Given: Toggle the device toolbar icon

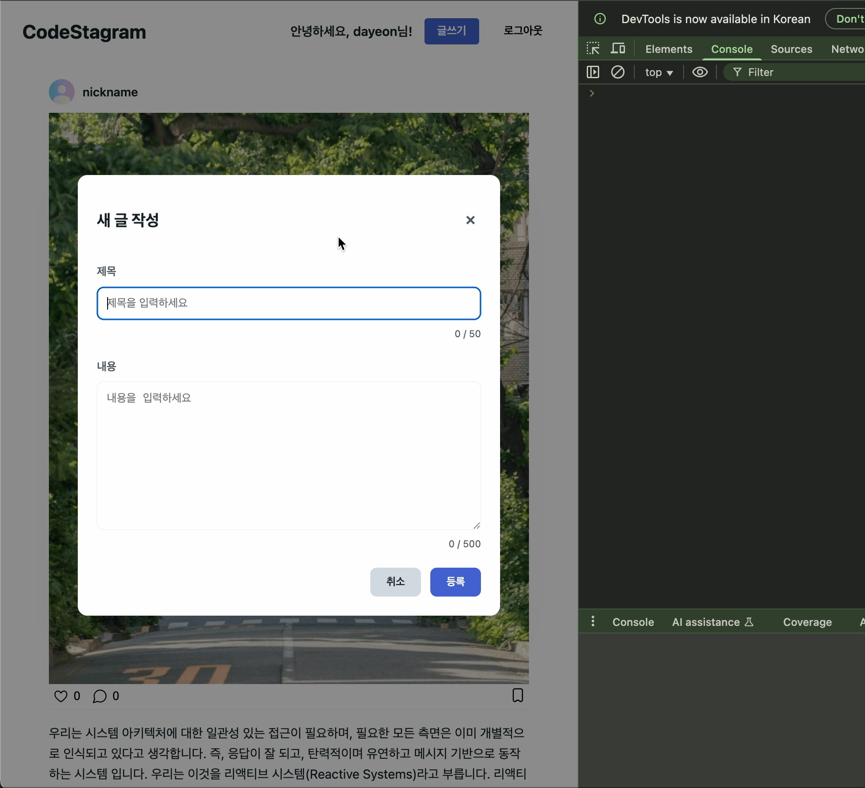Looking at the screenshot, I should [618, 48].
